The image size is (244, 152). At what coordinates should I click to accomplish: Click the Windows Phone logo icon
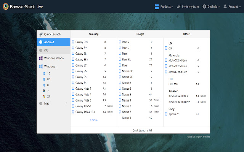click(40, 58)
